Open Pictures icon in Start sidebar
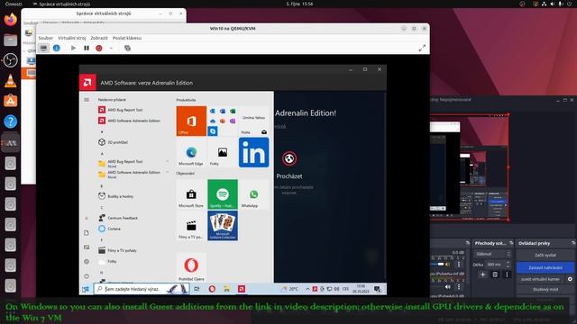The width and height of the screenshot is (577, 324). pos(87,247)
